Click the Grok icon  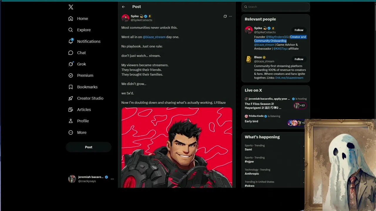click(x=70, y=64)
